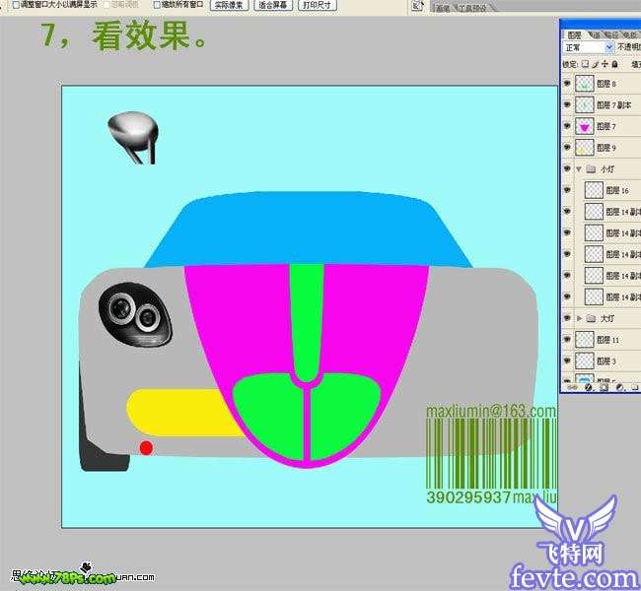Viewport: 641px width, 591px height.
Task: Toggle visibility of 图层 7 layer
Action: click(567, 126)
